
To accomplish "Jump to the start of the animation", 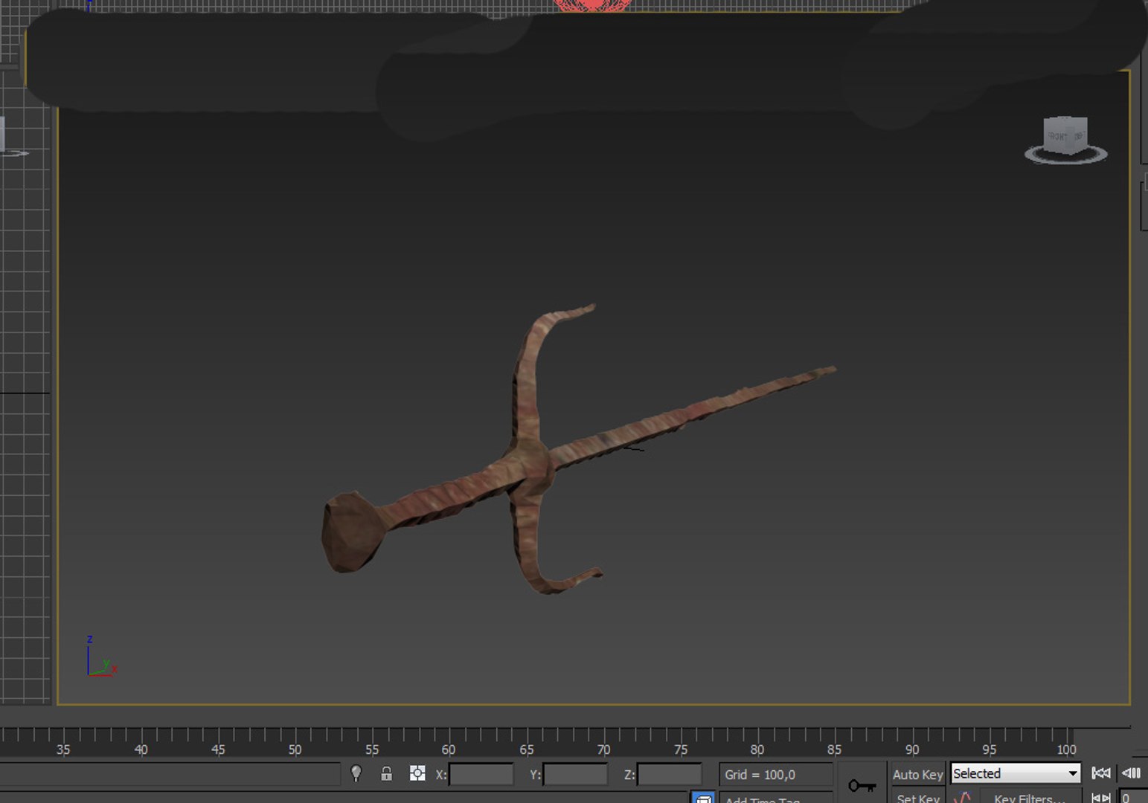I will (x=1101, y=773).
